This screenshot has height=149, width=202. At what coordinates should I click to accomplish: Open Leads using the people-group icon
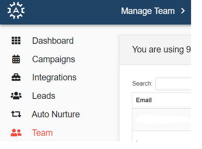pos(16,95)
